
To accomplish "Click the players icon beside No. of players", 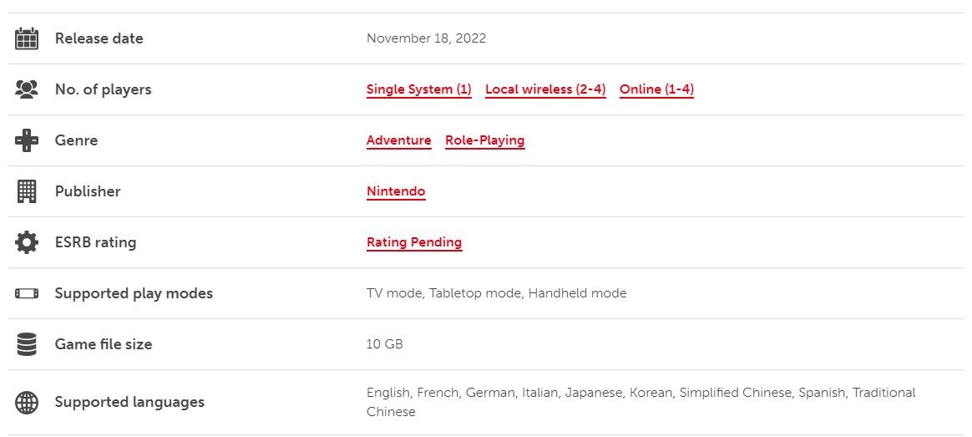I will pyautogui.click(x=27, y=89).
